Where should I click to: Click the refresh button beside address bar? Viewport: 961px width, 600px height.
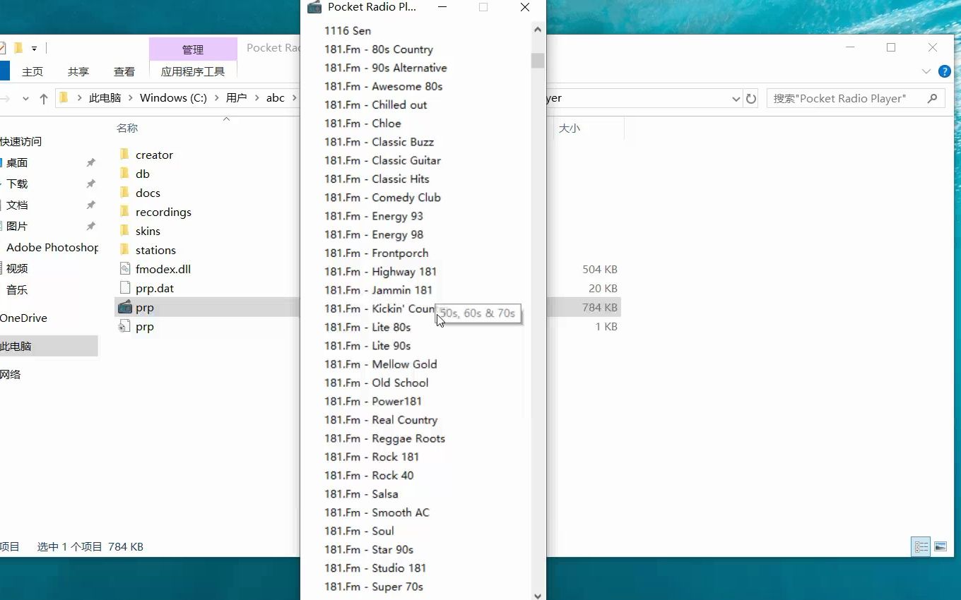[x=751, y=99]
